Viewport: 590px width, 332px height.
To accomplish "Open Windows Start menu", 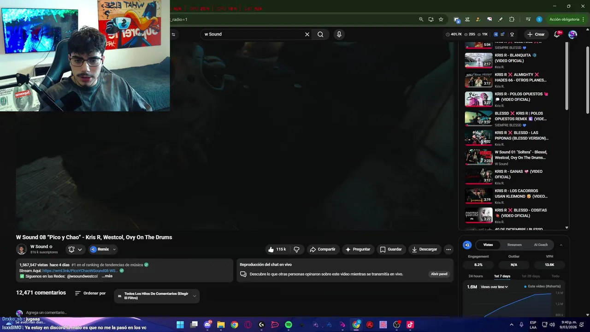I will coord(180,325).
